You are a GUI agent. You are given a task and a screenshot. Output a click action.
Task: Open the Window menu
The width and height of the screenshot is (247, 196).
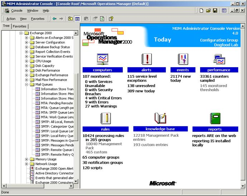pyautogui.click(x=33, y=10)
